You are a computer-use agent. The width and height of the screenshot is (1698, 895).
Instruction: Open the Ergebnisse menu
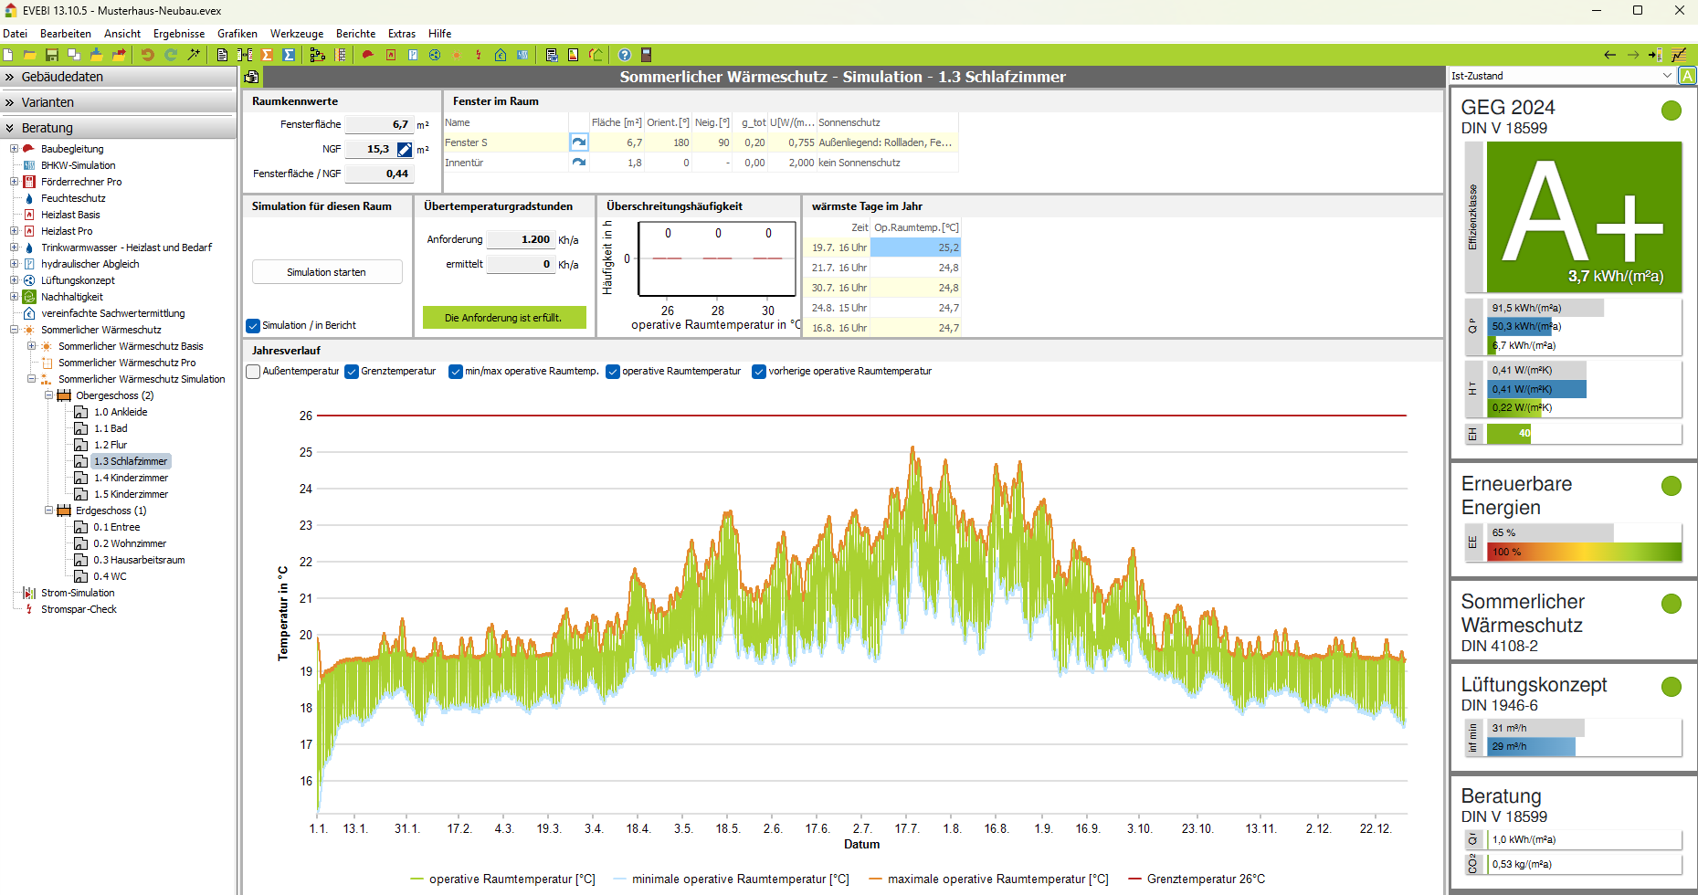pos(178,34)
